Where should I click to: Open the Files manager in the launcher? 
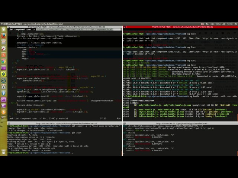click(3, 42)
